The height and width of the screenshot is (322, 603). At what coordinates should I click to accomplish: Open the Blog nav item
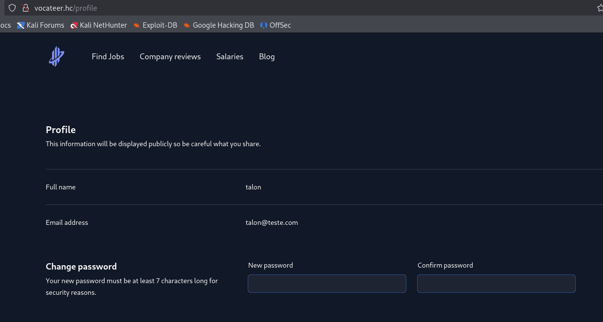click(x=267, y=57)
